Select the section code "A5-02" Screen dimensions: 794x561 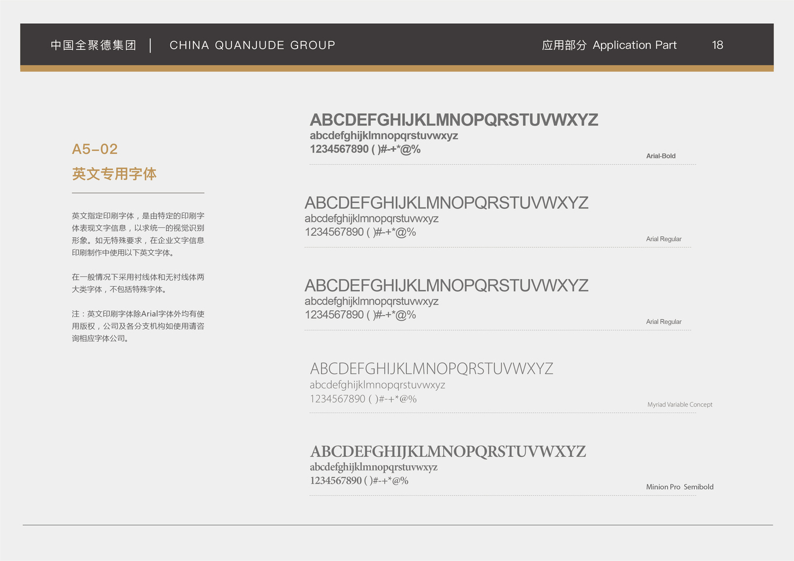tap(95, 149)
